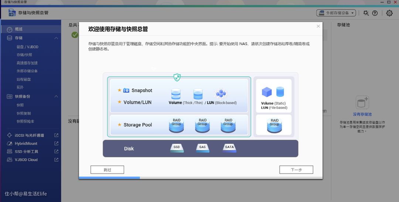
Task: Click the blue wizard progress bar
Action: (x=109, y=178)
